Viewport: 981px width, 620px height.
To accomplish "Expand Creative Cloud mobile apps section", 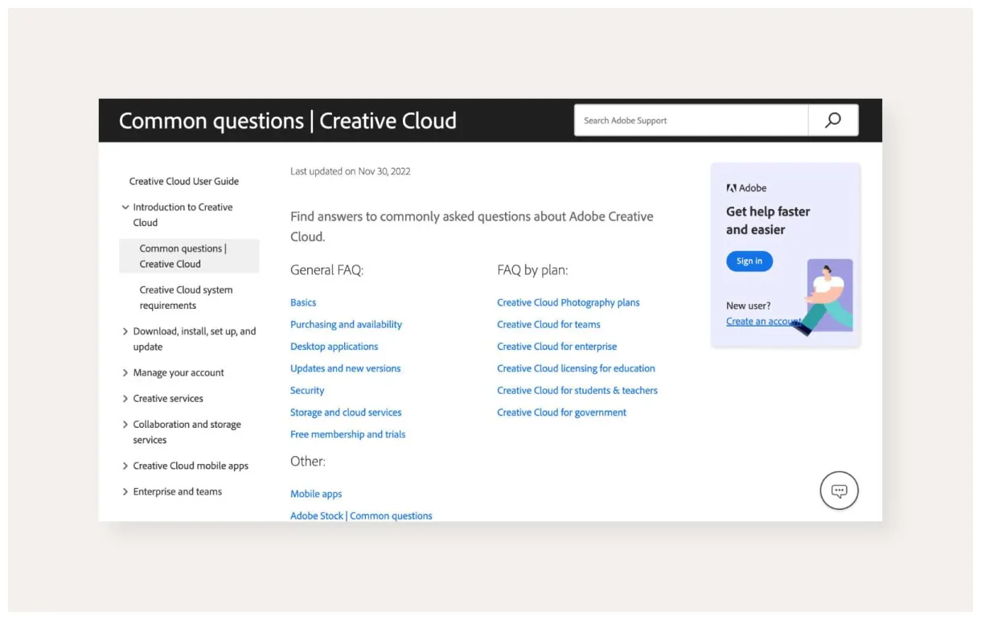I will coord(125,466).
